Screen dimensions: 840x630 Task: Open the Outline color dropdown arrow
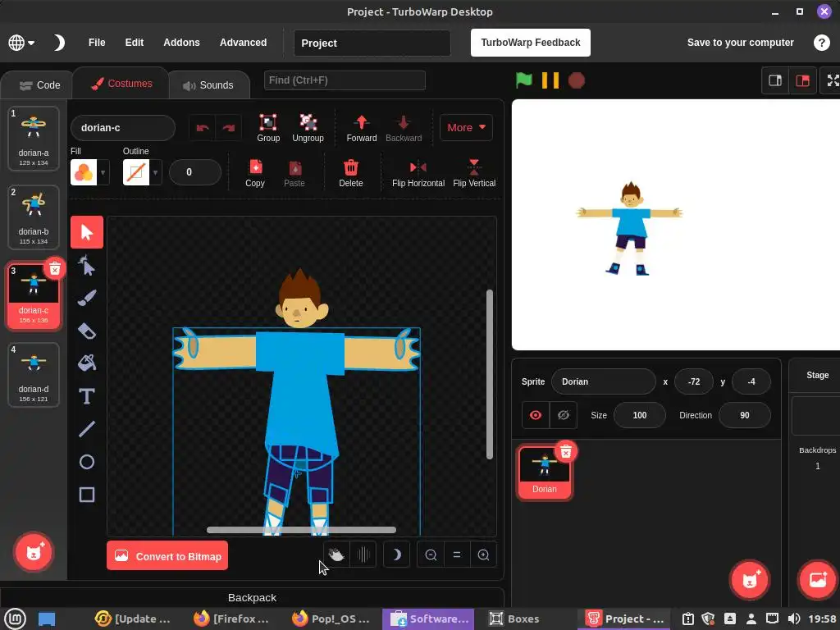(x=155, y=172)
